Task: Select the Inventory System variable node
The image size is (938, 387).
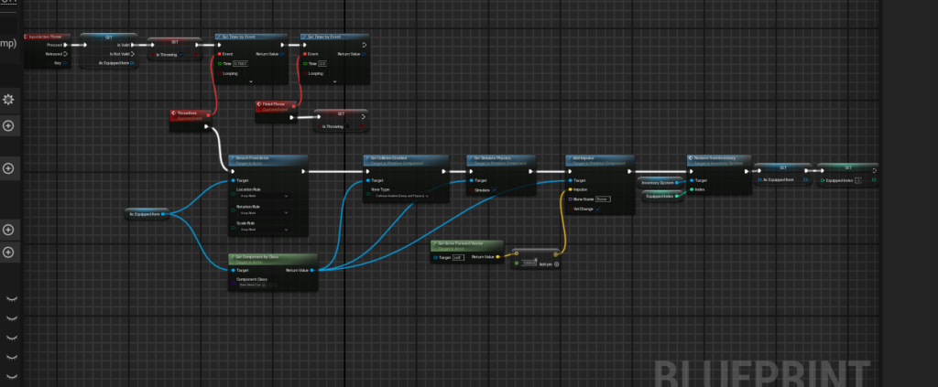Action: (658, 182)
